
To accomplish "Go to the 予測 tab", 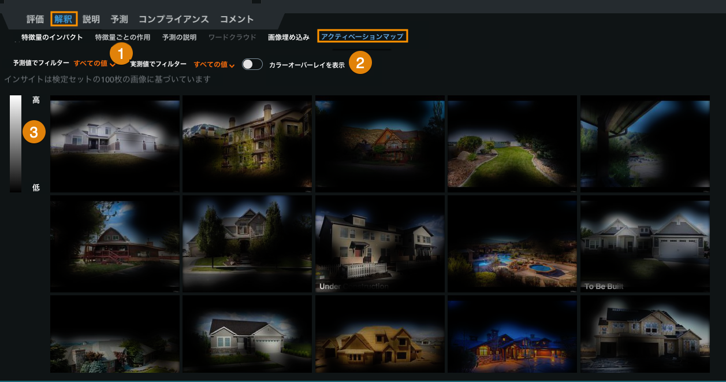I will click(x=120, y=19).
